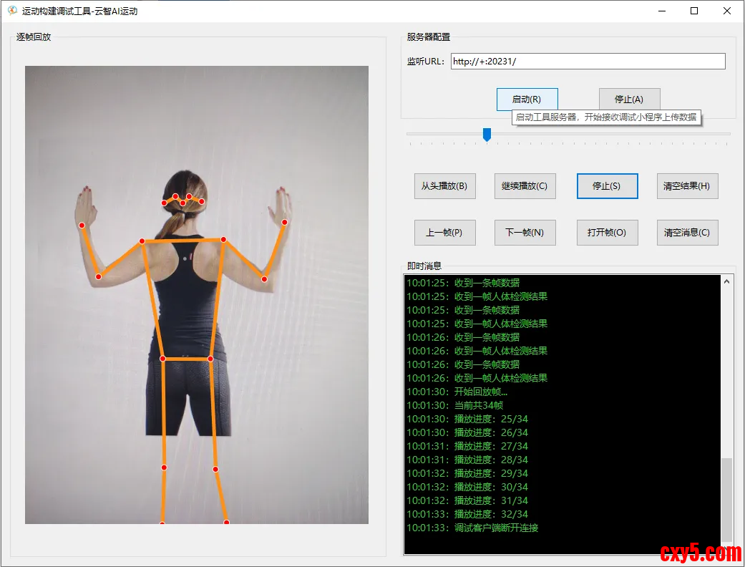Start the server with 启动(R)
This screenshot has height=567, width=745.
point(527,100)
